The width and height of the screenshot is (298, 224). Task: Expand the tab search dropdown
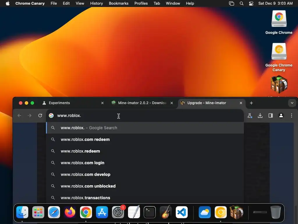coord(292,103)
